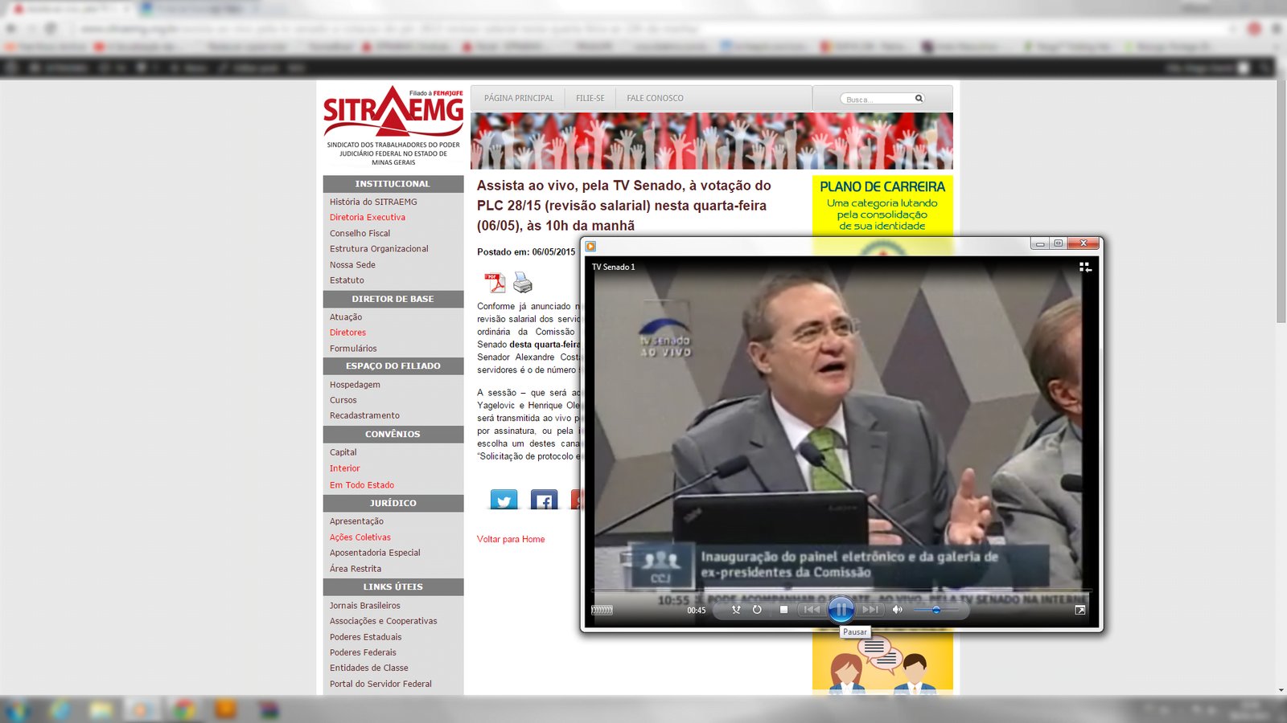Pause the TV Senado video playback
1287x723 pixels.
(841, 610)
